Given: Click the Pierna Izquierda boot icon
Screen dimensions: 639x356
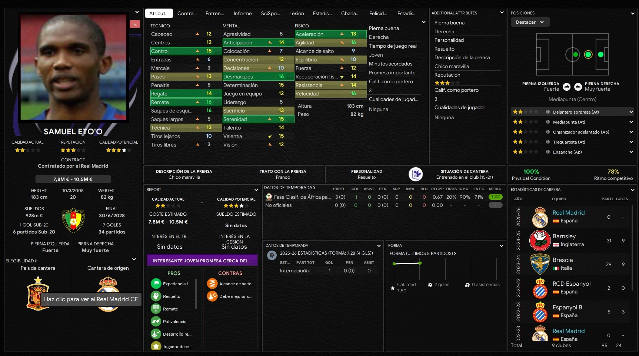Looking at the screenshot, I should [x=566, y=87].
